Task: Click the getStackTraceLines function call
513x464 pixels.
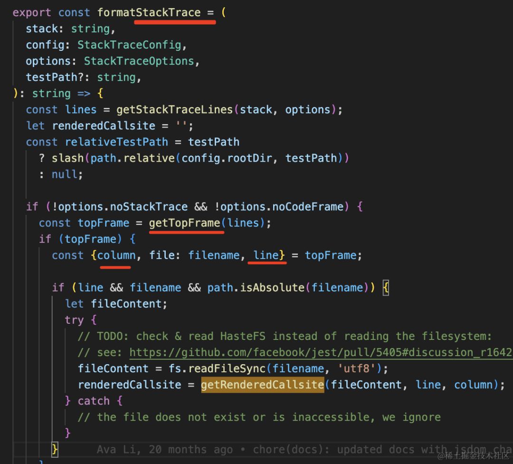Action: (x=174, y=110)
